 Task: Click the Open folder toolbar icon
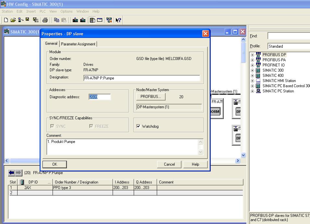13,20
